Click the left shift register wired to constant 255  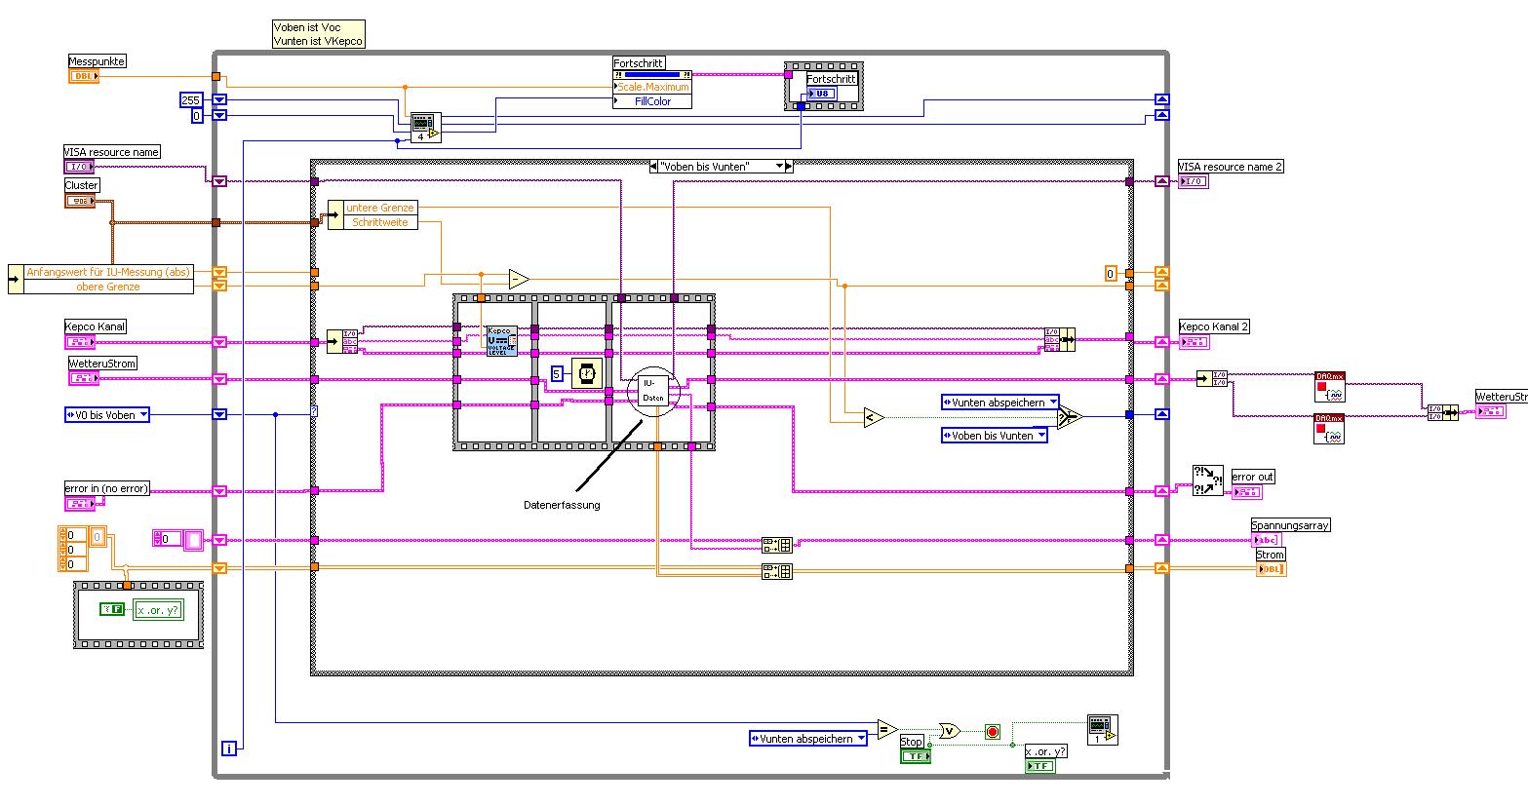pyautogui.click(x=219, y=100)
